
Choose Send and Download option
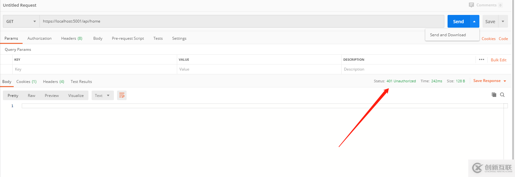448,35
